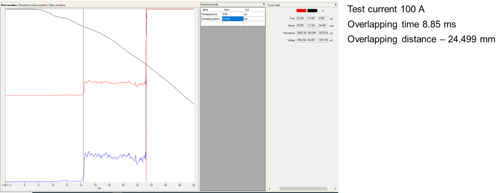Click the Motion row label in Cursor data
The image size is (502, 193).
291,25
